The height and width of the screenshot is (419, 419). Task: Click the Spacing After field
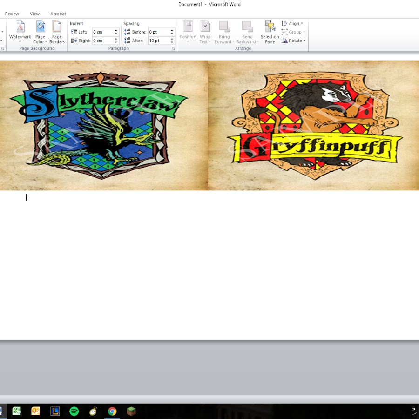159,41
